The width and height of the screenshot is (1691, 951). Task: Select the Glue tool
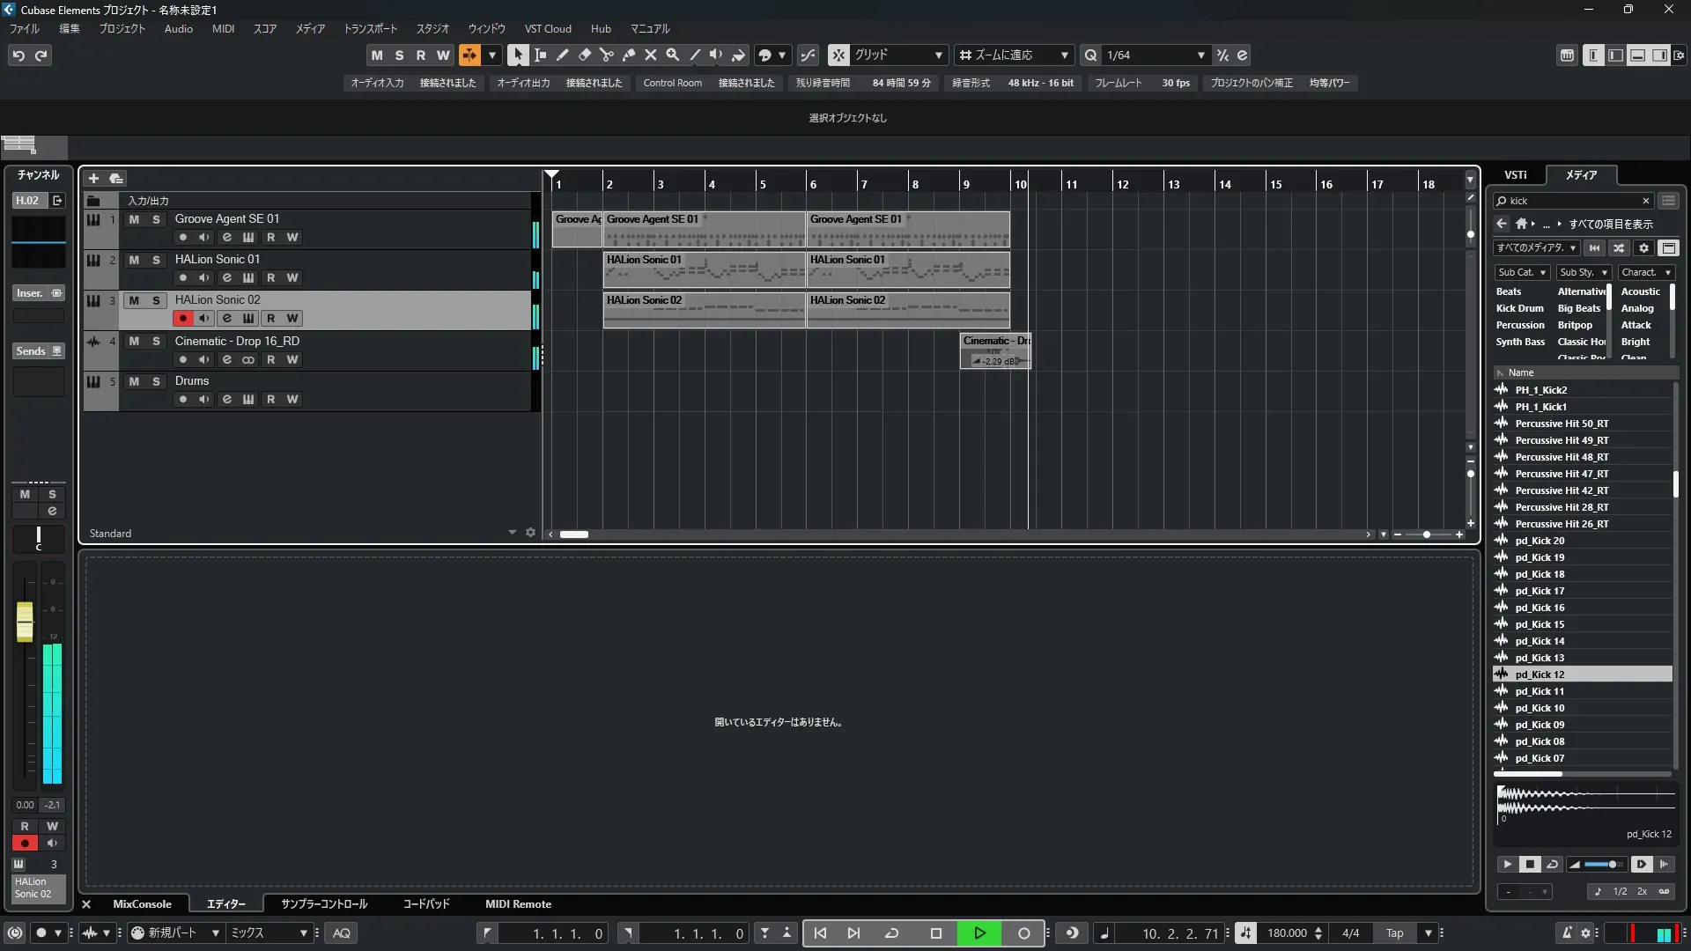[x=628, y=55]
